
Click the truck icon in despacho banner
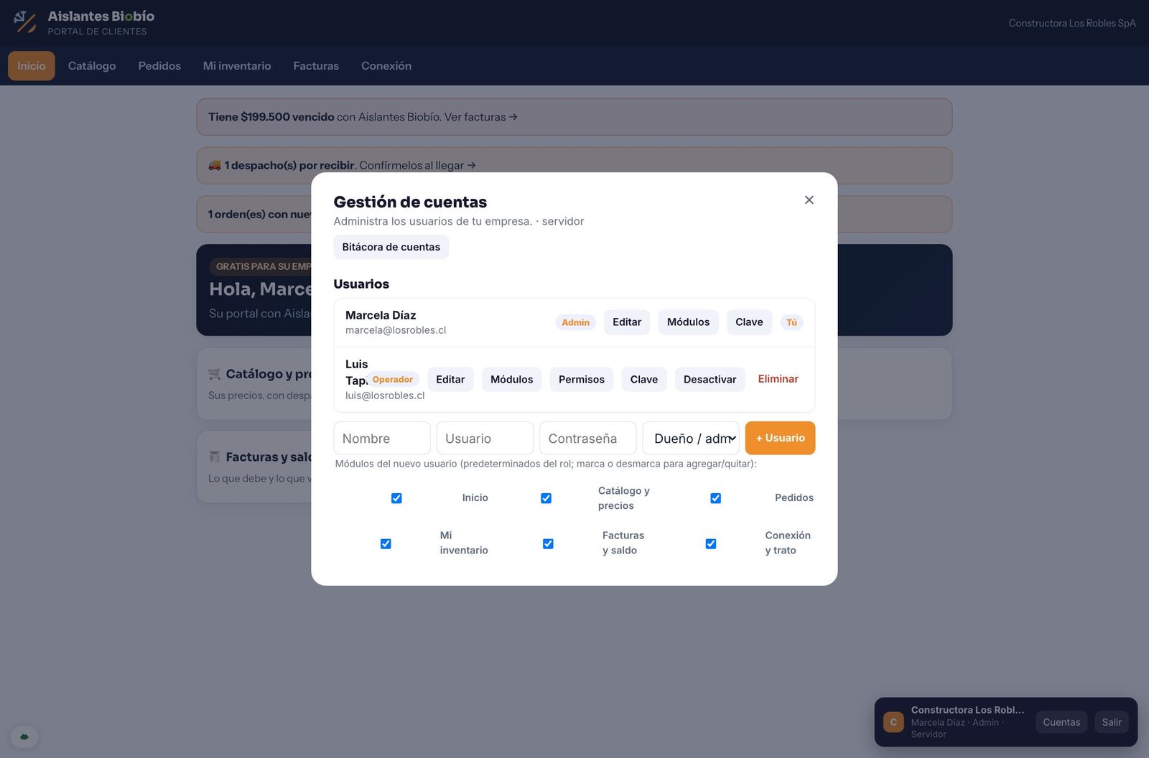215,165
